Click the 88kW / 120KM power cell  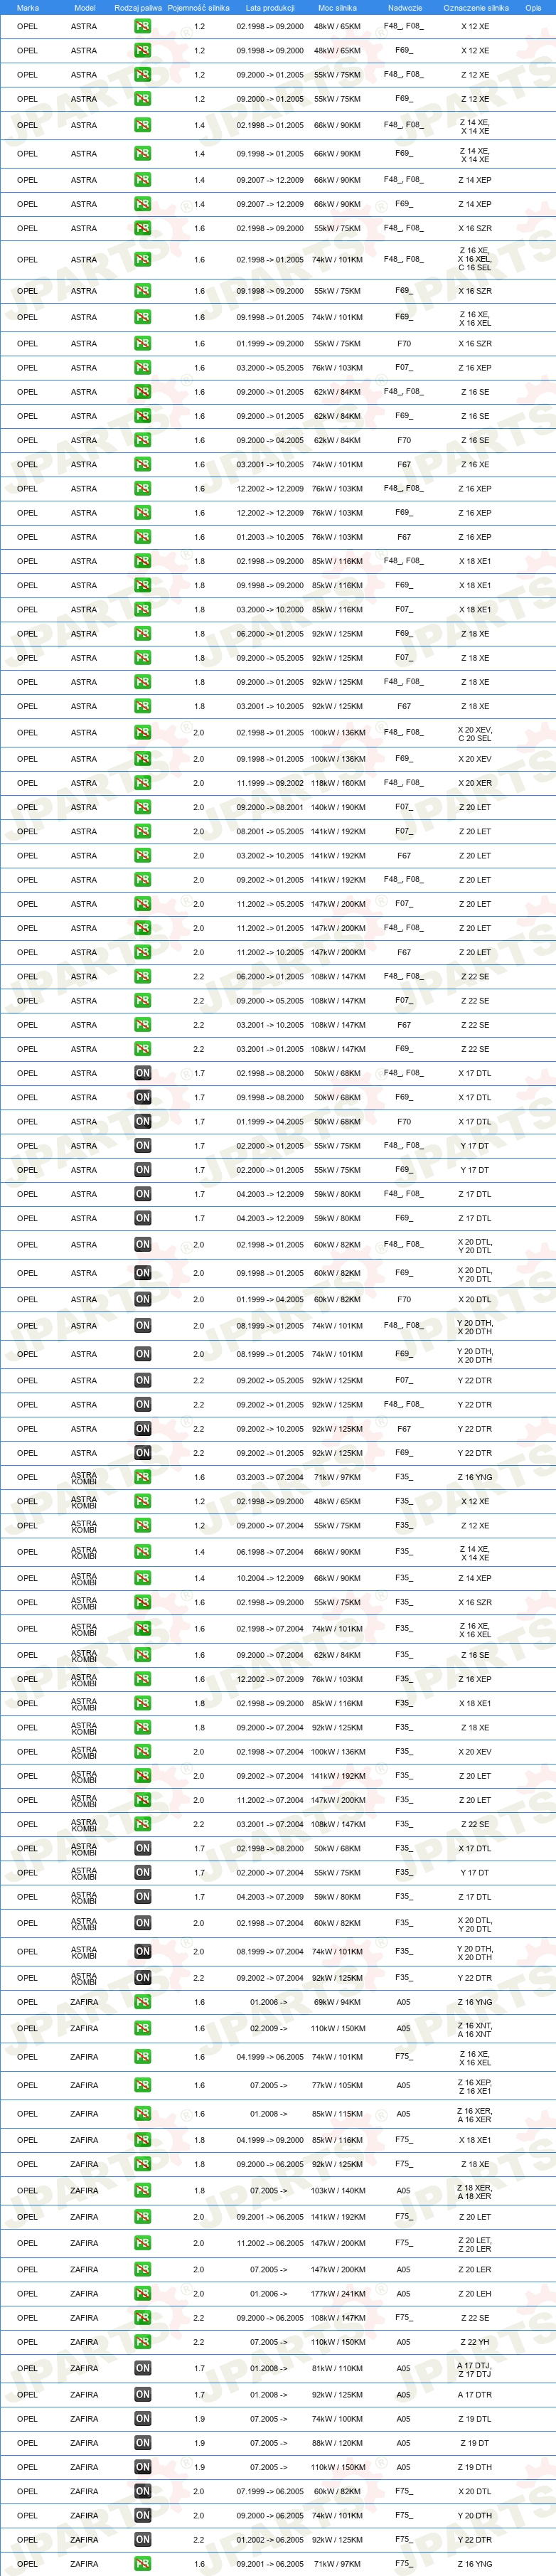(337, 2443)
